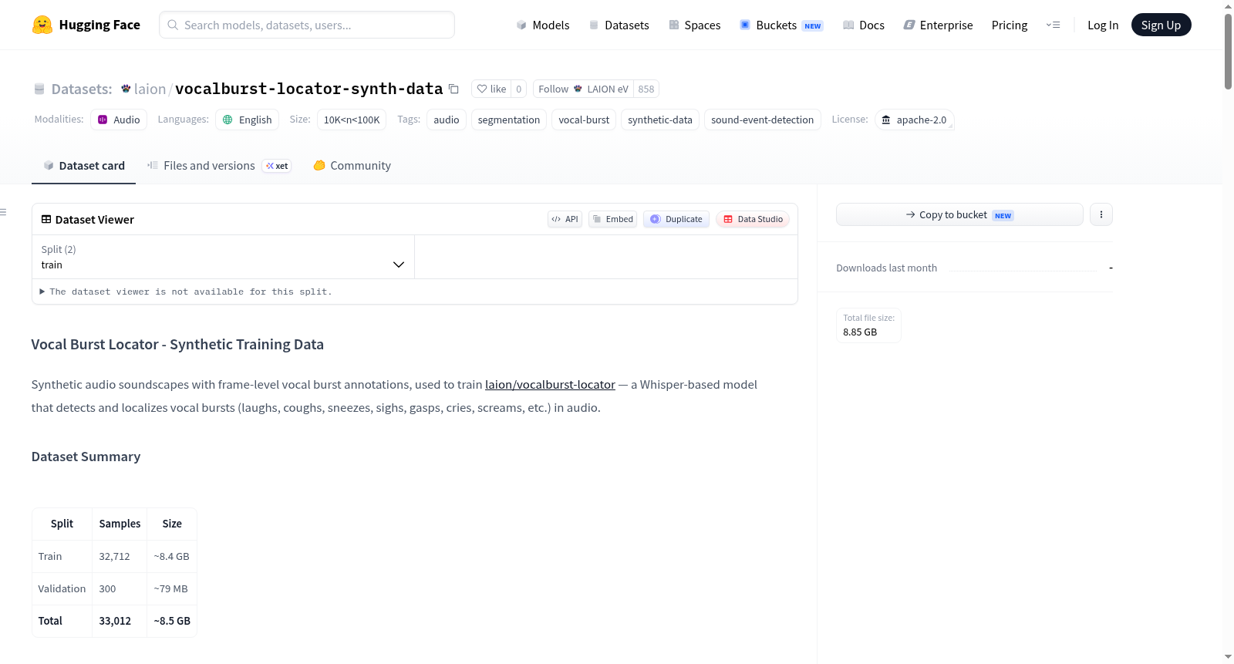
Task: Click the ~79 MB size cell
Action: click(171, 588)
